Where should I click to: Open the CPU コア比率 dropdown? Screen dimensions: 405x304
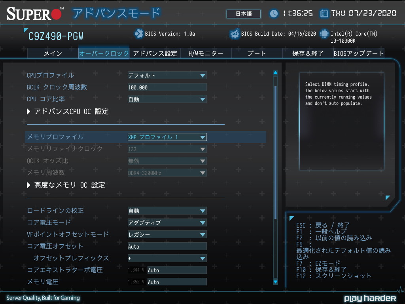tap(167, 99)
